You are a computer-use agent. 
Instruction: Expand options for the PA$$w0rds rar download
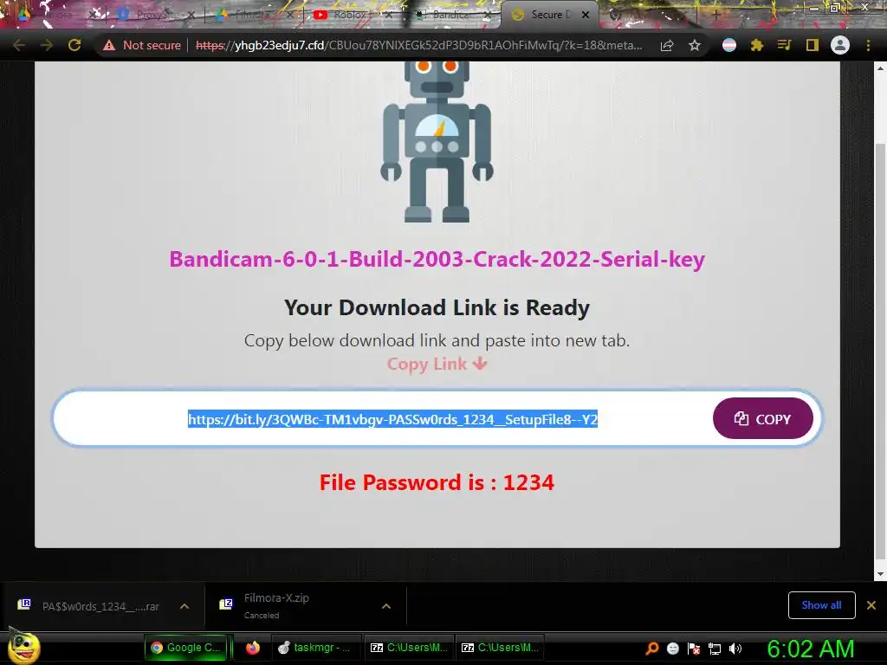click(185, 606)
